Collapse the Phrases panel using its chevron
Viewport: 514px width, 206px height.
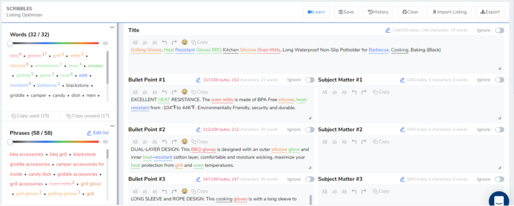point(112,125)
